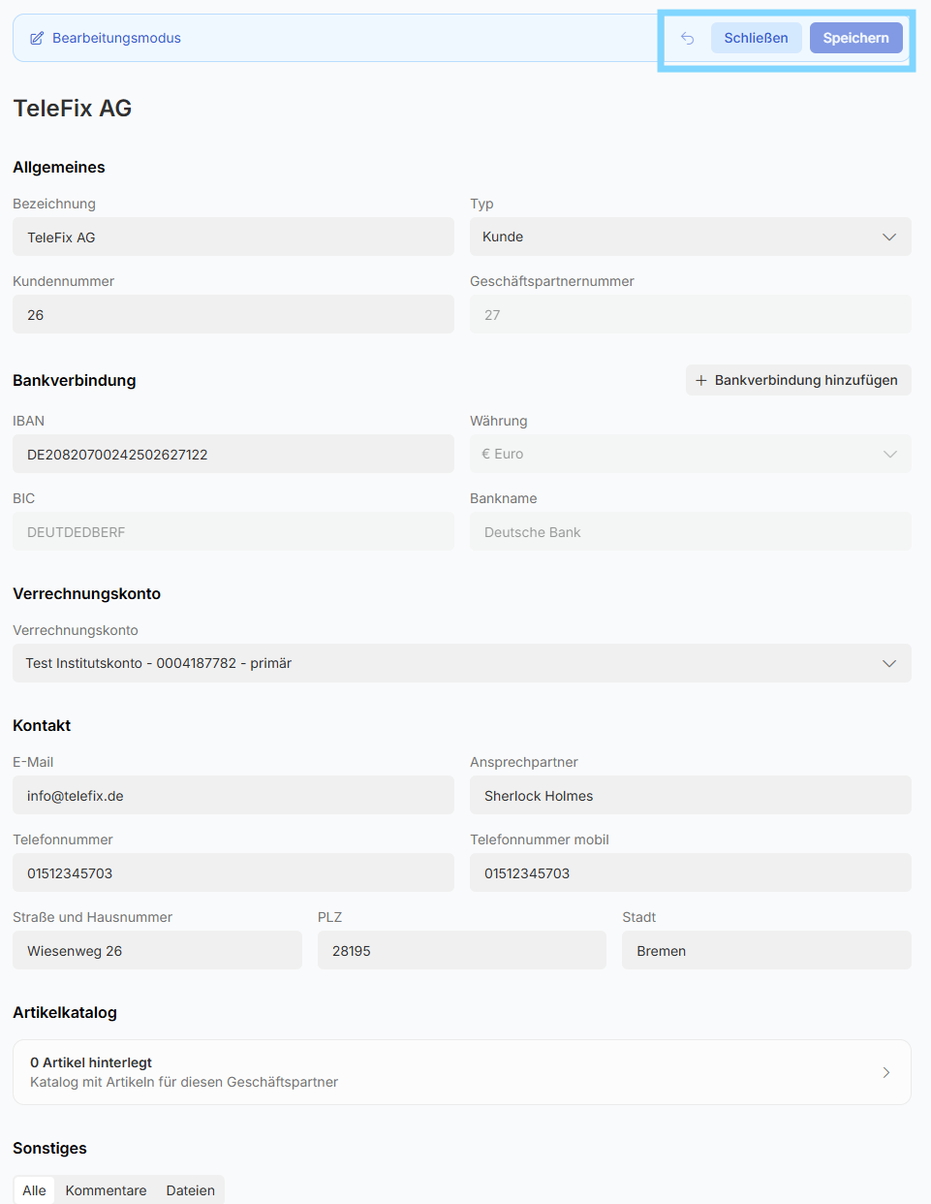
Task: Edit the E-Mail field
Action: tap(233, 796)
